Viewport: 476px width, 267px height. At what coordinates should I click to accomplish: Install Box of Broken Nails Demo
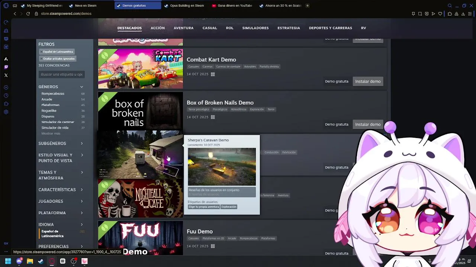[368, 125]
